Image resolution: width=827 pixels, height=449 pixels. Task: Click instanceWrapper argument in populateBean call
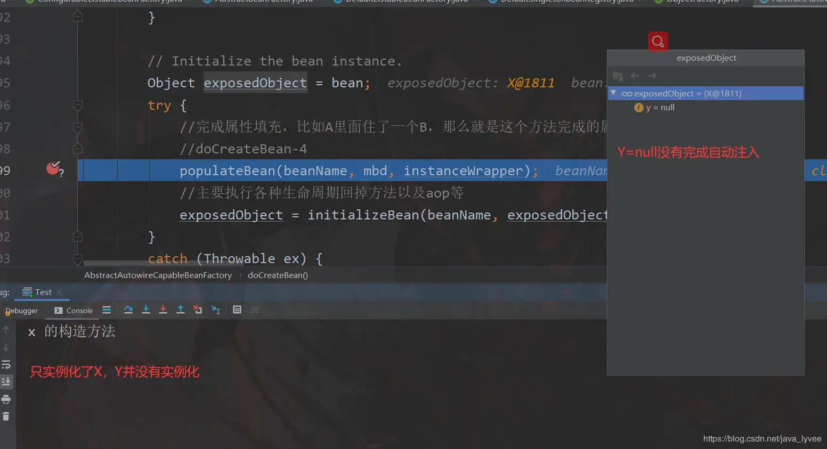tap(463, 171)
